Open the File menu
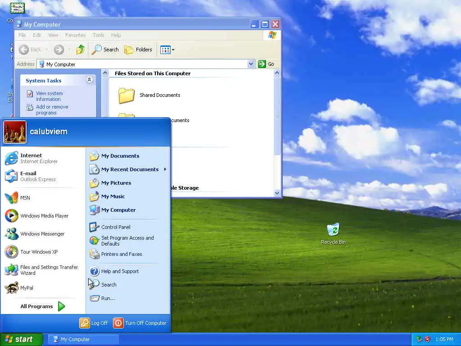461x346 pixels. [22, 35]
